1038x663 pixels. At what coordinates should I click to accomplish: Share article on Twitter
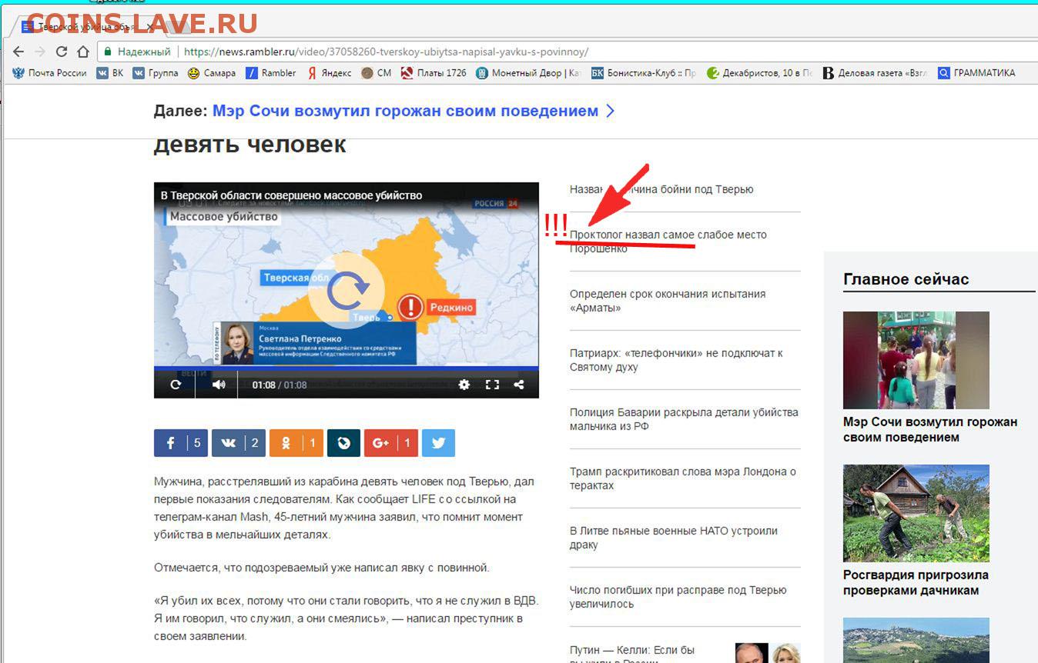[438, 443]
